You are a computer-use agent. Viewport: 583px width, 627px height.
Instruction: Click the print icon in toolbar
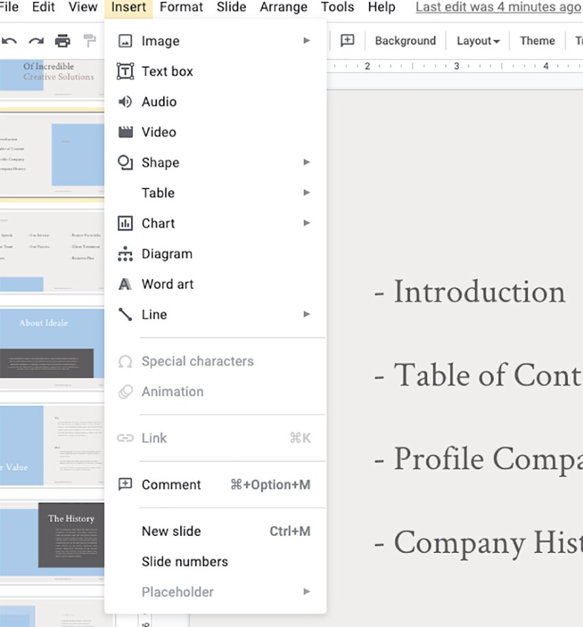62,41
